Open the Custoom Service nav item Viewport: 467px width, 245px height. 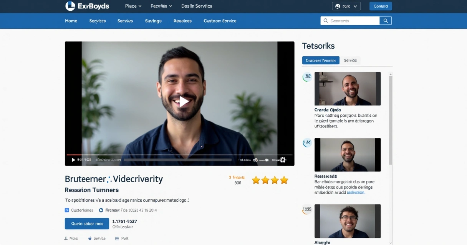[x=220, y=21]
